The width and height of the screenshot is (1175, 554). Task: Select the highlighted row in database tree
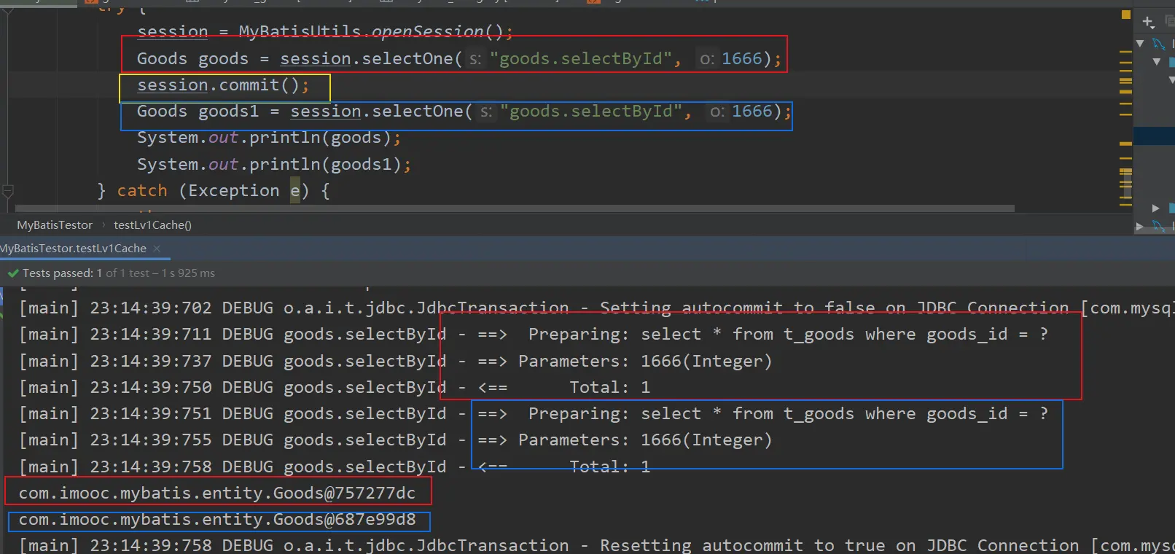pyautogui.click(x=1155, y=136)
